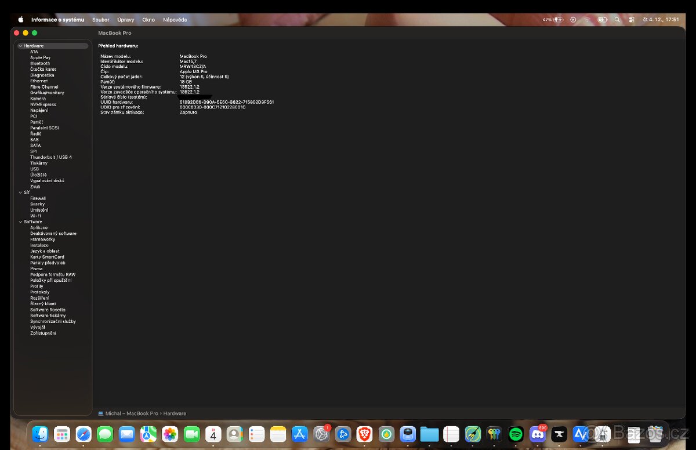This screenshot has width=696, height=450.
Task: Collapse the Software section in the sidebar
Action: coord(20,221)
